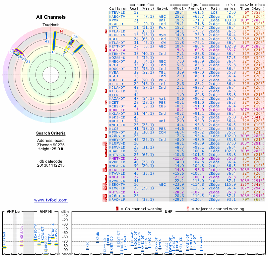The height and width of the screenshot is (257, 268).
Task: Click the KXLA-DT marker in the UHF spectrum chart
Action: tap(202, 250)
